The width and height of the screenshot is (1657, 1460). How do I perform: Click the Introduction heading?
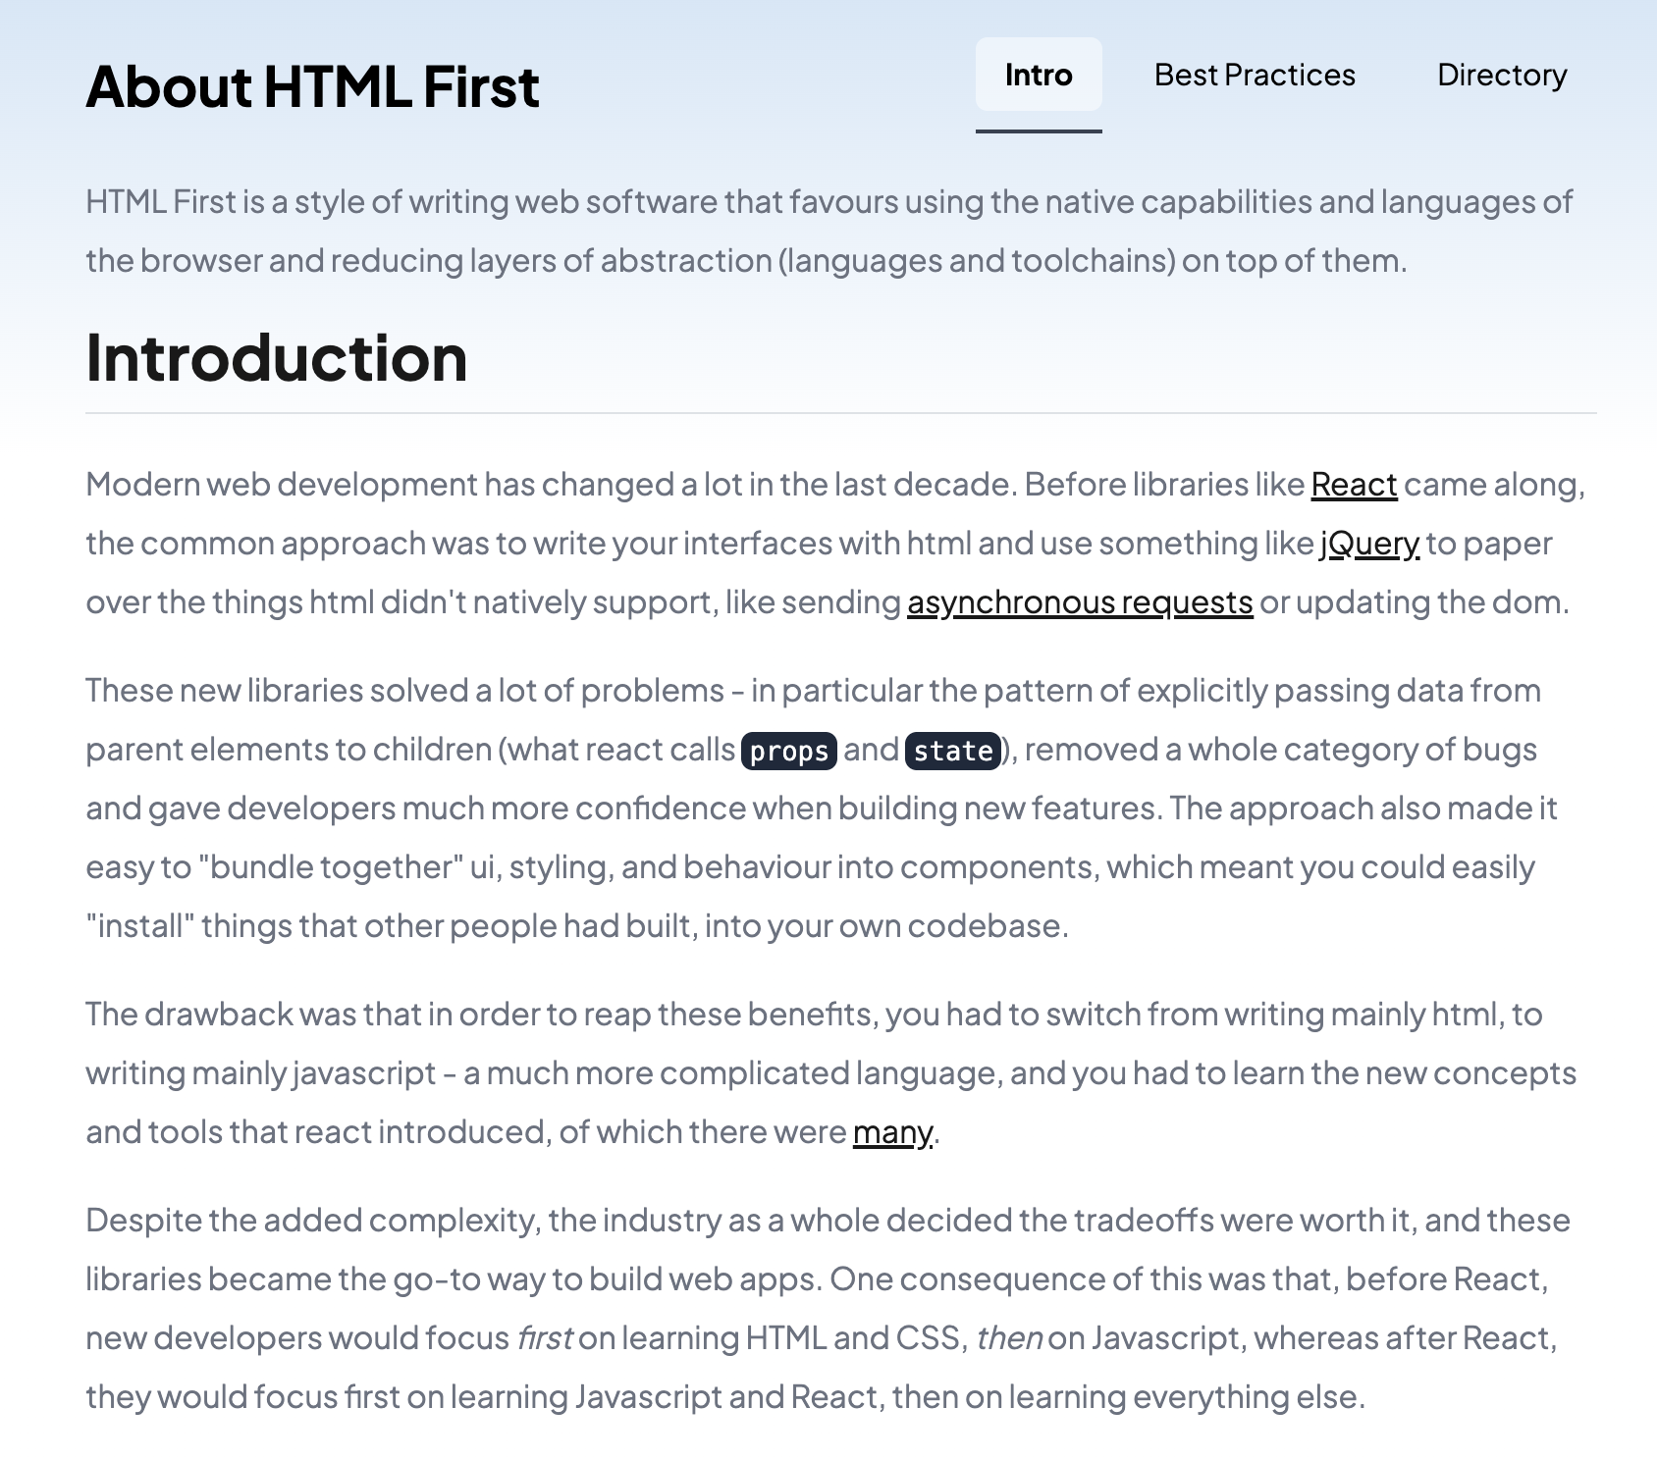(x=277, y=357)
